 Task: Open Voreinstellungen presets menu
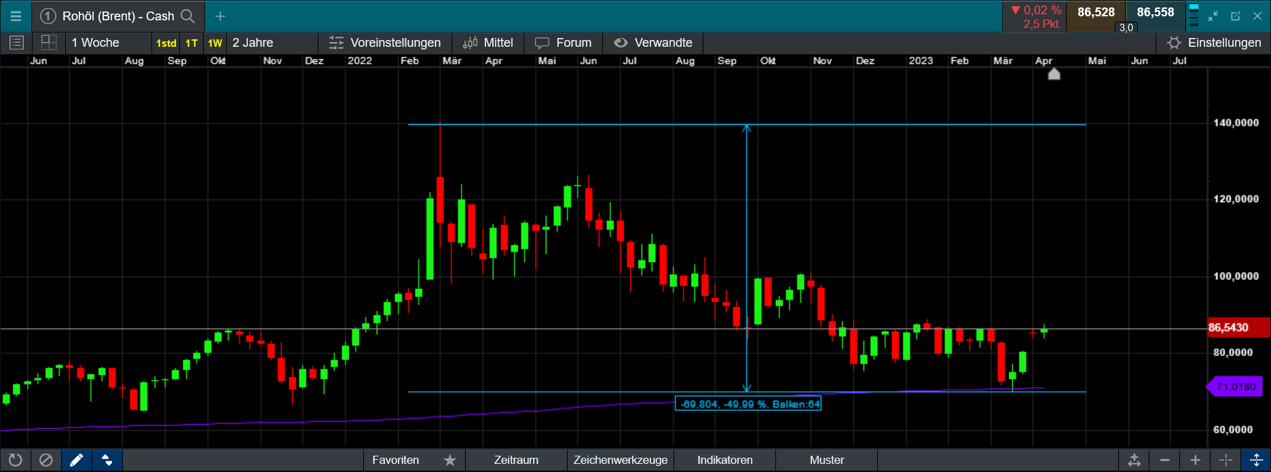(385, 43)
